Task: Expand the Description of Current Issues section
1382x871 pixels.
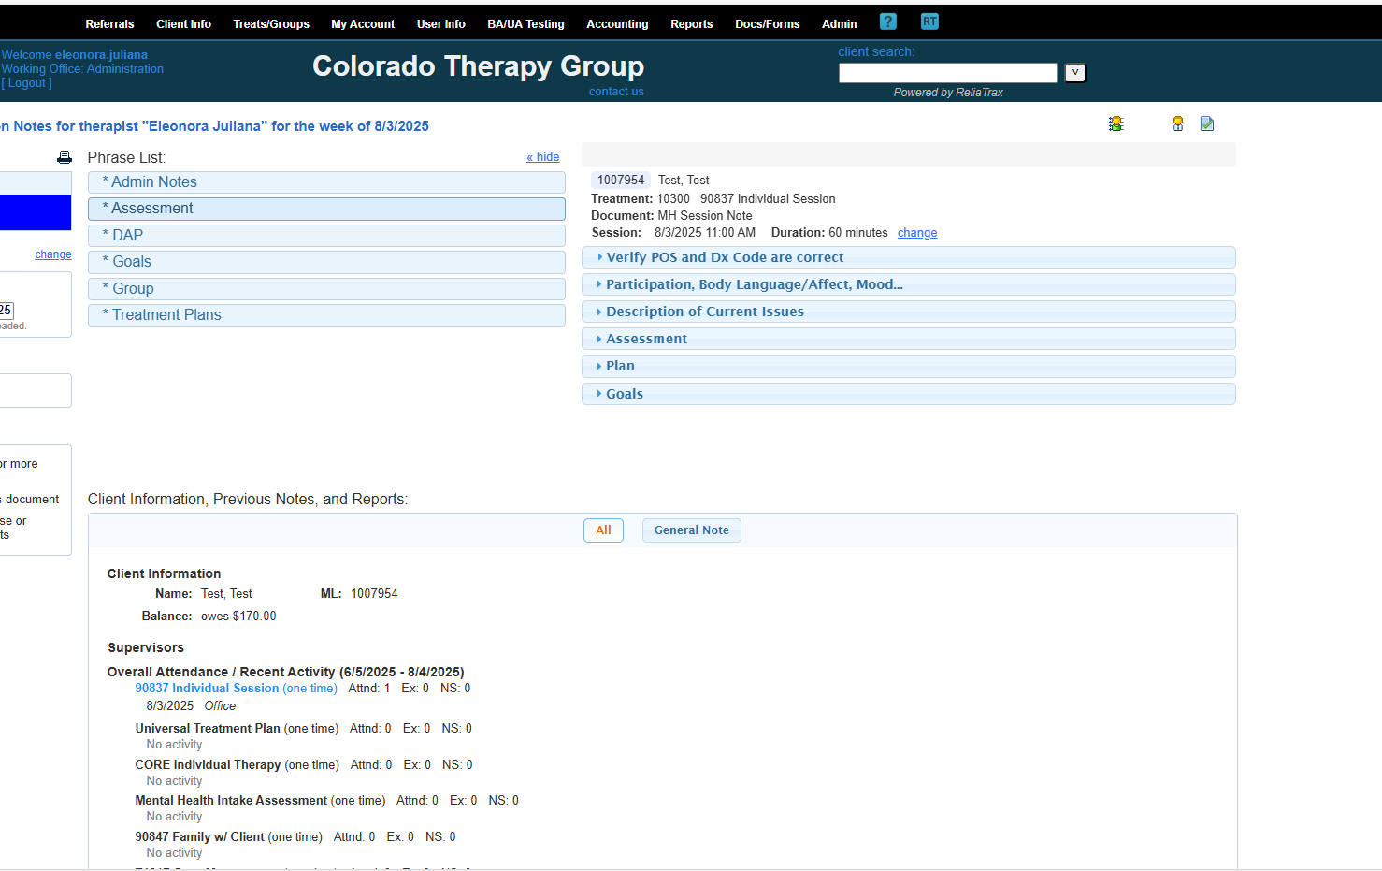Action: click(x=704, y=312)
